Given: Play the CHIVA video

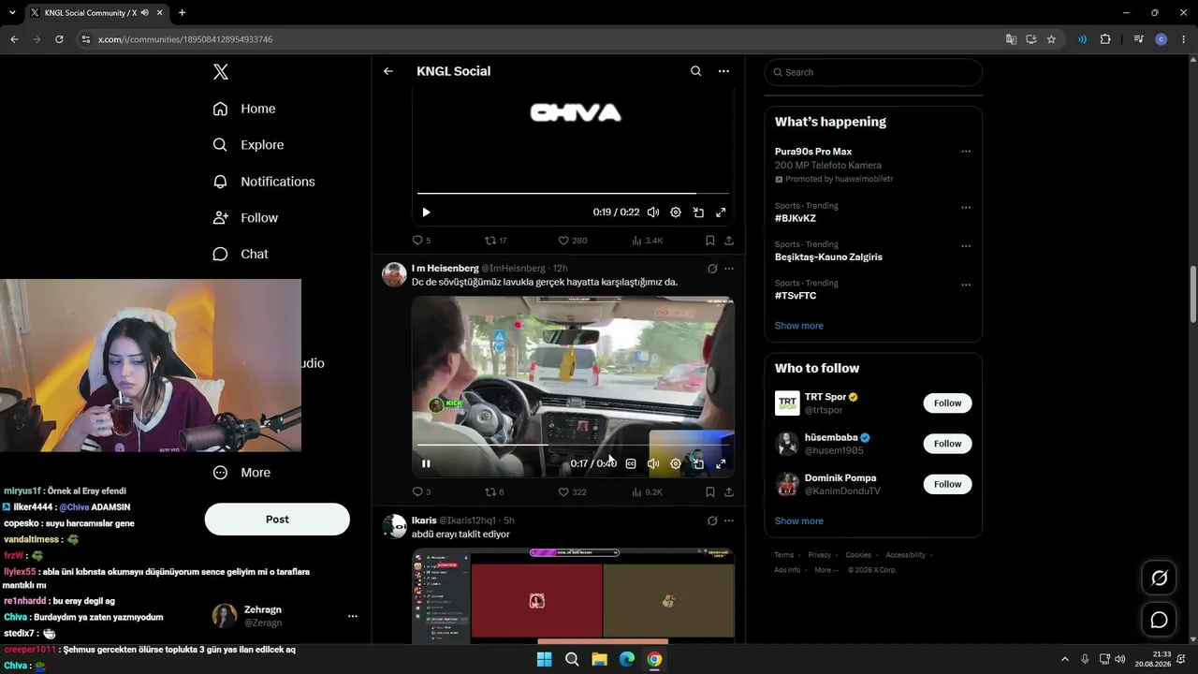Looking at the screenshot, I should coord(426,212).
